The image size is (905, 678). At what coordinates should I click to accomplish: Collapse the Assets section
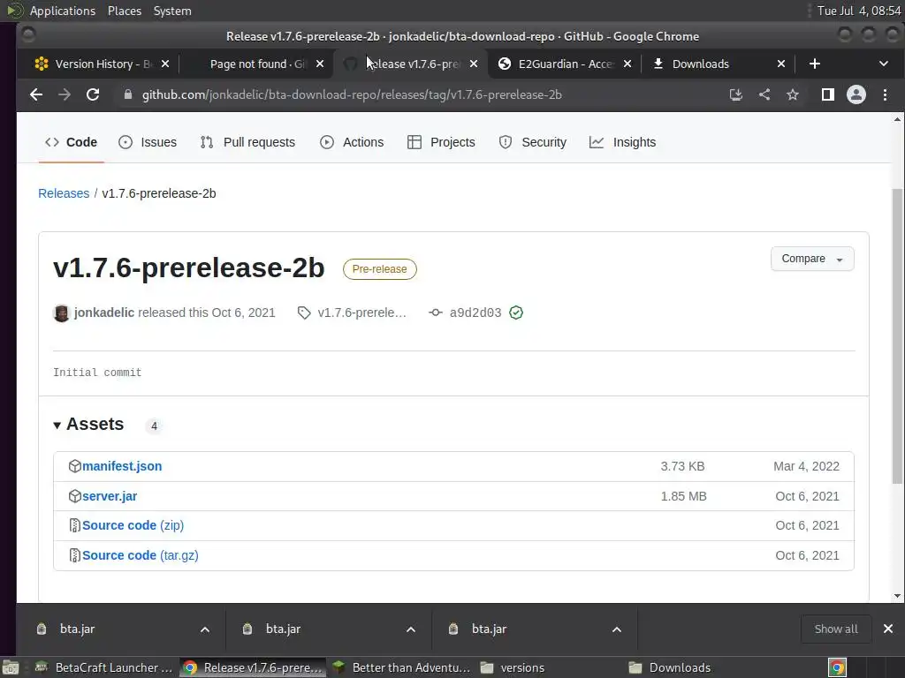pos(88,425)
